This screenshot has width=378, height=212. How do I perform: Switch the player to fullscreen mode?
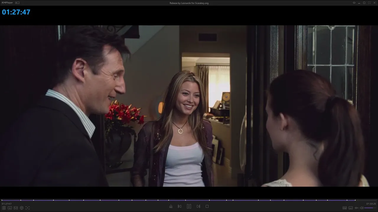(369, 3)
